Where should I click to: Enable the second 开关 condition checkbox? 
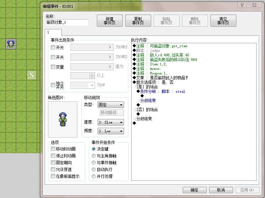[x=53, y=57]
